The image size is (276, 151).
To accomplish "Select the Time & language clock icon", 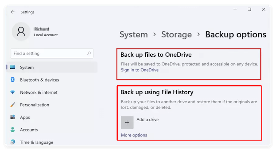I will coord(13,142).
